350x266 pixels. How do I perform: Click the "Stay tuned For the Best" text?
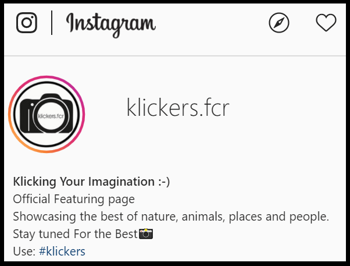pos(75,234)
